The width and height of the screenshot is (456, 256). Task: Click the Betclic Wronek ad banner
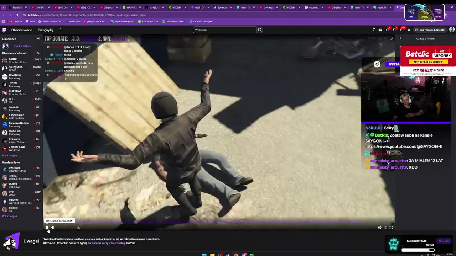pos(428,60)
